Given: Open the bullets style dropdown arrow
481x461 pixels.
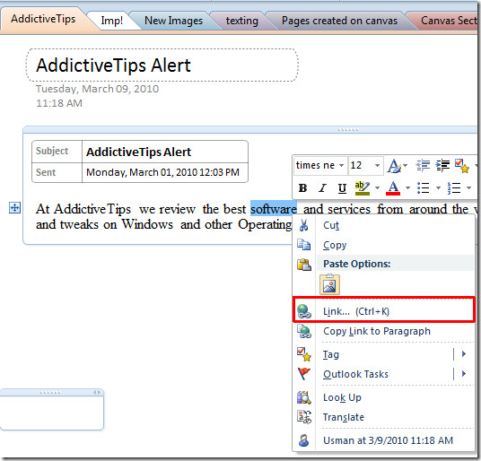Looking at the screenshot, I should [x=438, y=187].
